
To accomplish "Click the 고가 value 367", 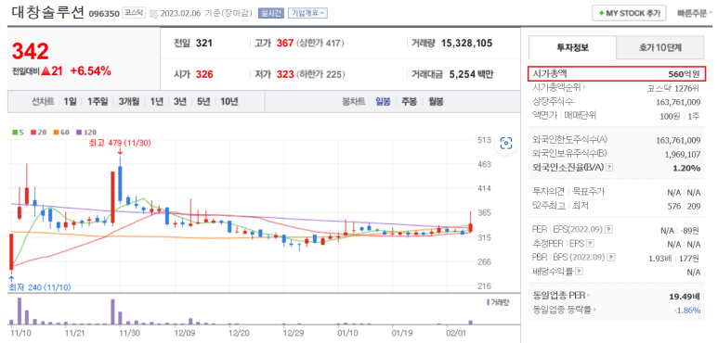I will (284, 44).
